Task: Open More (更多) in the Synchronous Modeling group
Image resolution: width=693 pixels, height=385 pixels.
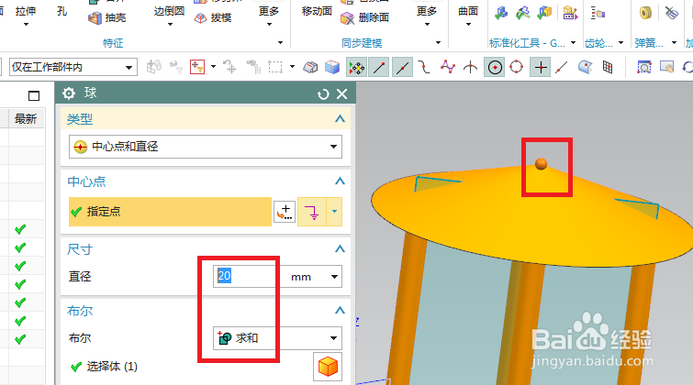Action: coord(427,16)
